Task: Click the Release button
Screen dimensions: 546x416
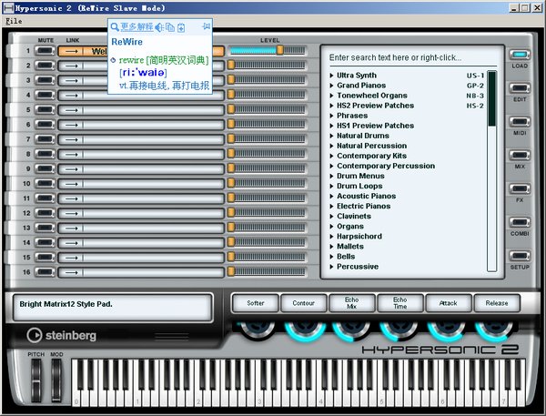Action: coord(497,303)
